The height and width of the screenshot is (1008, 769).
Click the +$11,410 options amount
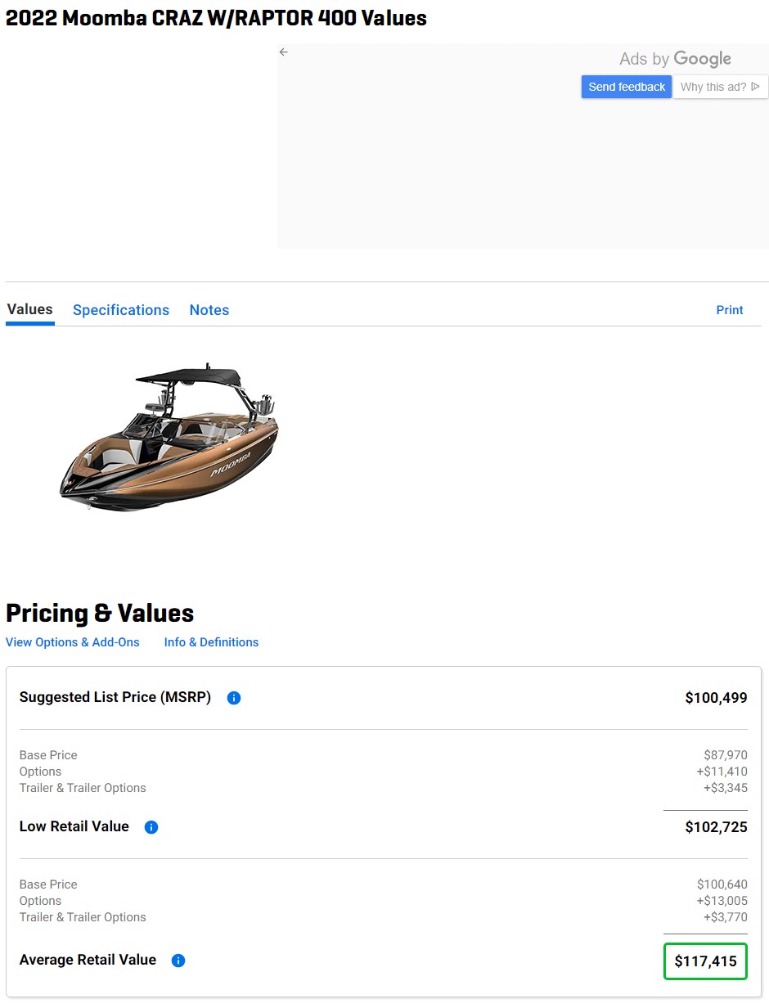(722, 772)
